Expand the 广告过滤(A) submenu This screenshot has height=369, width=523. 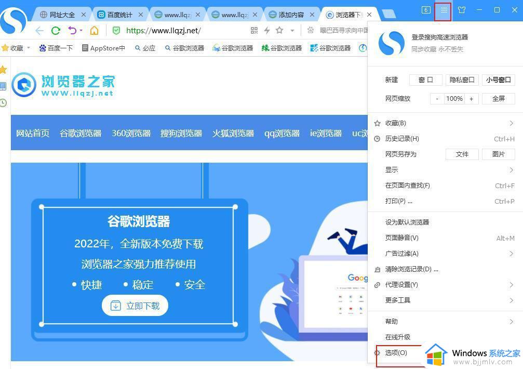click(x=512, y=254)
